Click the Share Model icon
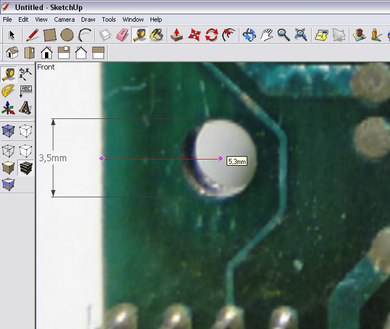This screenshot has height=329, width=390. [x=338, y=35]
